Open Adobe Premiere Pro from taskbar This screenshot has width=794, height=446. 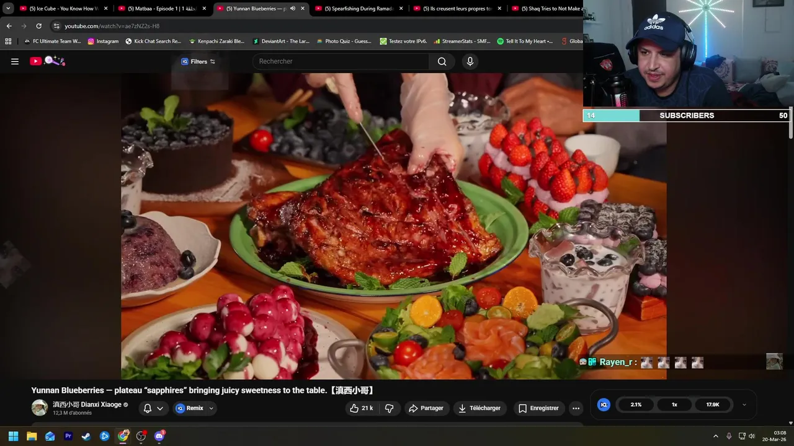[x=68, y=436]
